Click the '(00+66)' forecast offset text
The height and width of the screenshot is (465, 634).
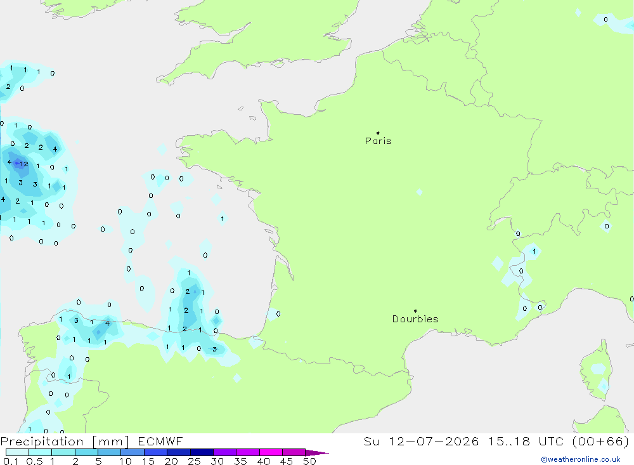[x=601, y=441]
